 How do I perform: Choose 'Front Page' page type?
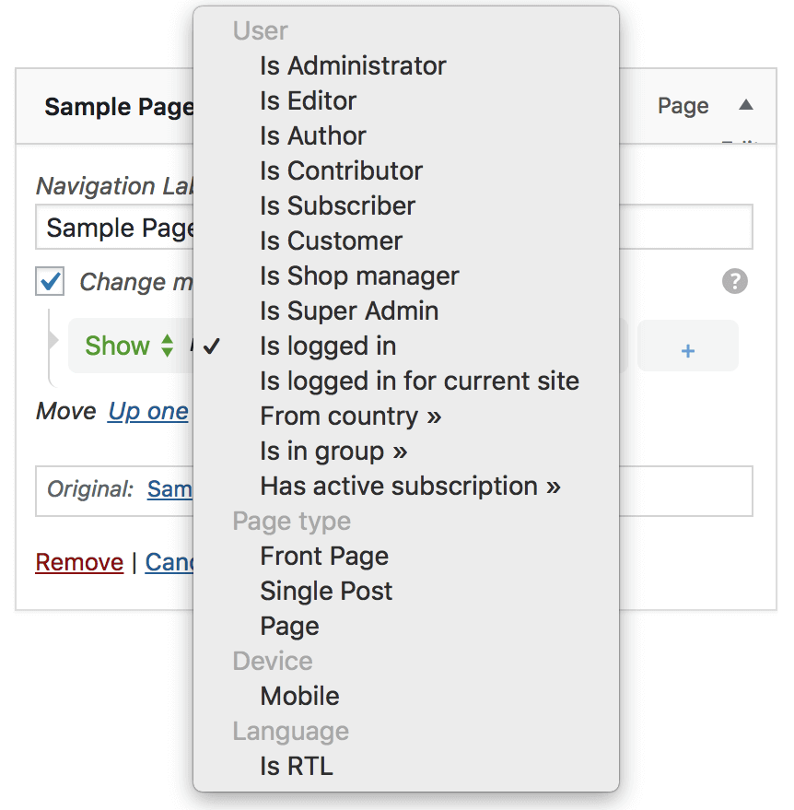[324, 557]
